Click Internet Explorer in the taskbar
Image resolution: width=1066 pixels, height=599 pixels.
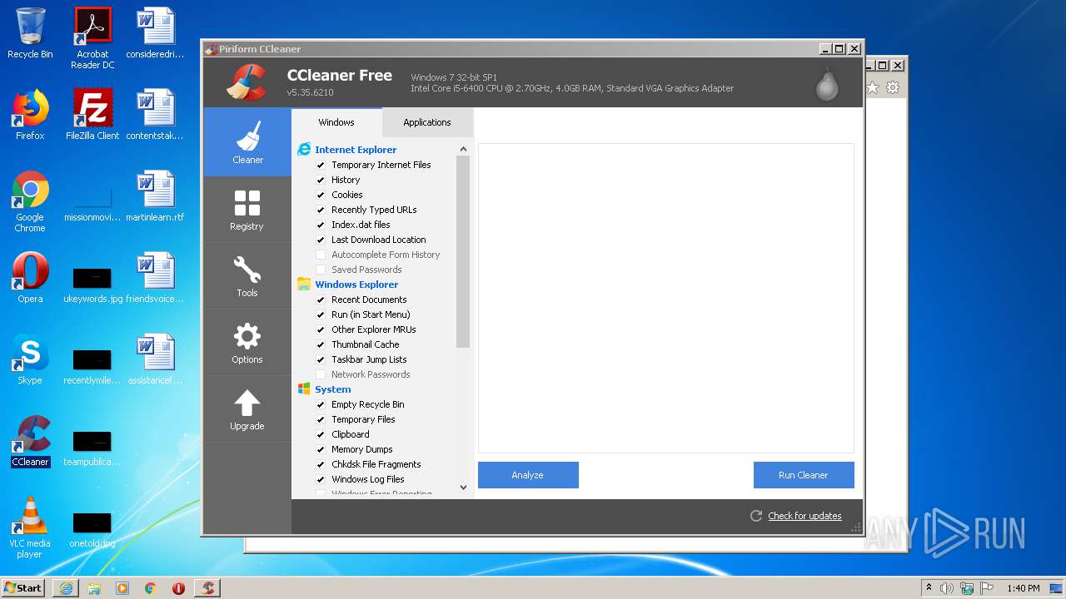pos(66,588)
